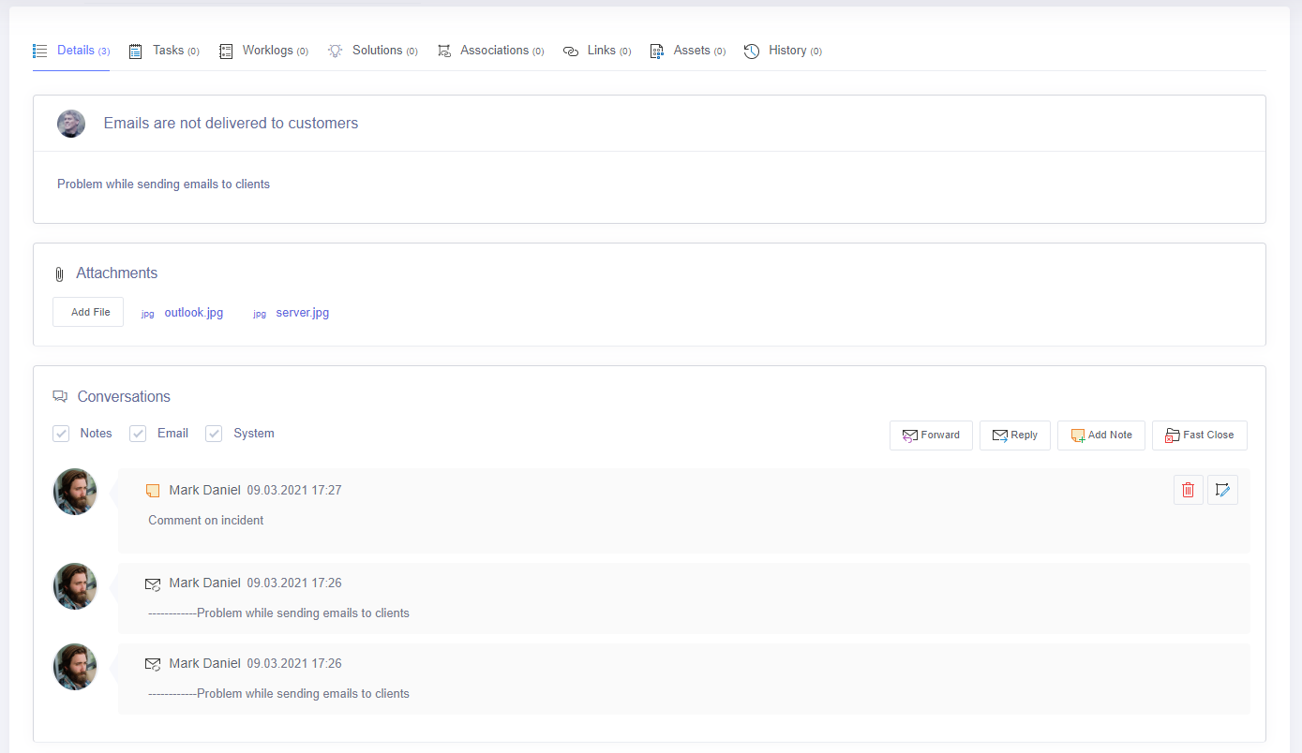The image size is (1302, 753).
Task: Click the Reply button
Action: [x=1014, y=435]
